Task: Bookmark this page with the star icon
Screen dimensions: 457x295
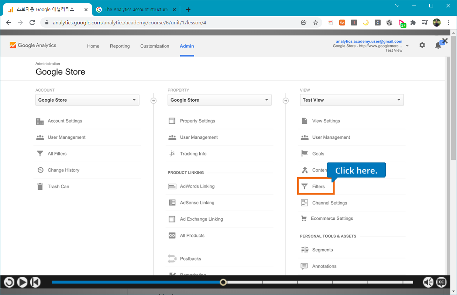Action: (316, 23)
